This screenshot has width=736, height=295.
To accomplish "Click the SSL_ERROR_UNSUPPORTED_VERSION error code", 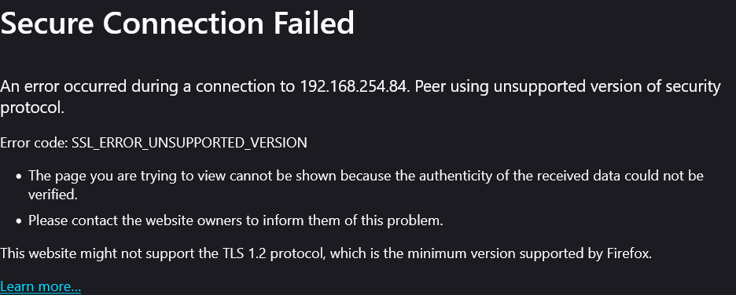I will tap(190, 143).
